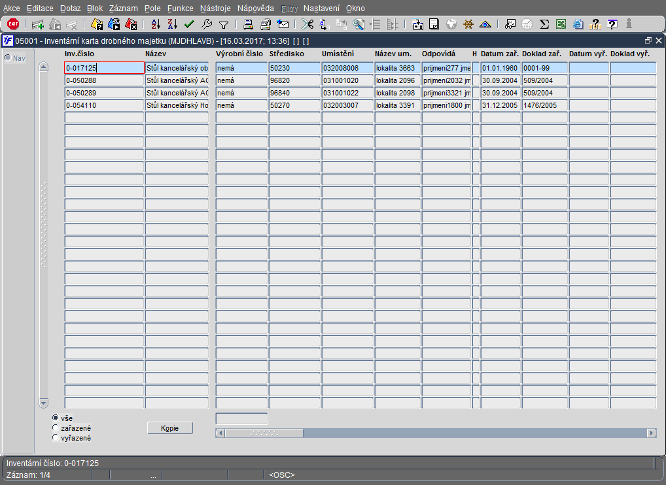Click Středisko cell 96820
This screenshot has height=485, width=666.
coord(294,80)
